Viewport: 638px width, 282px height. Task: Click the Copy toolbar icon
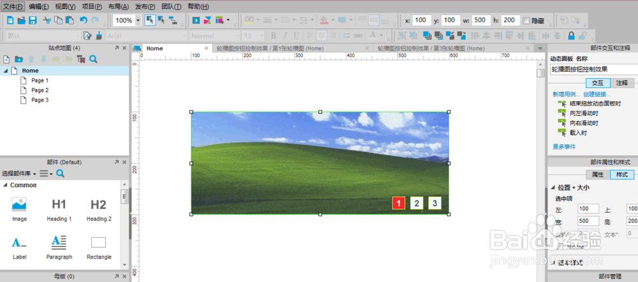(x=58, y=20)
